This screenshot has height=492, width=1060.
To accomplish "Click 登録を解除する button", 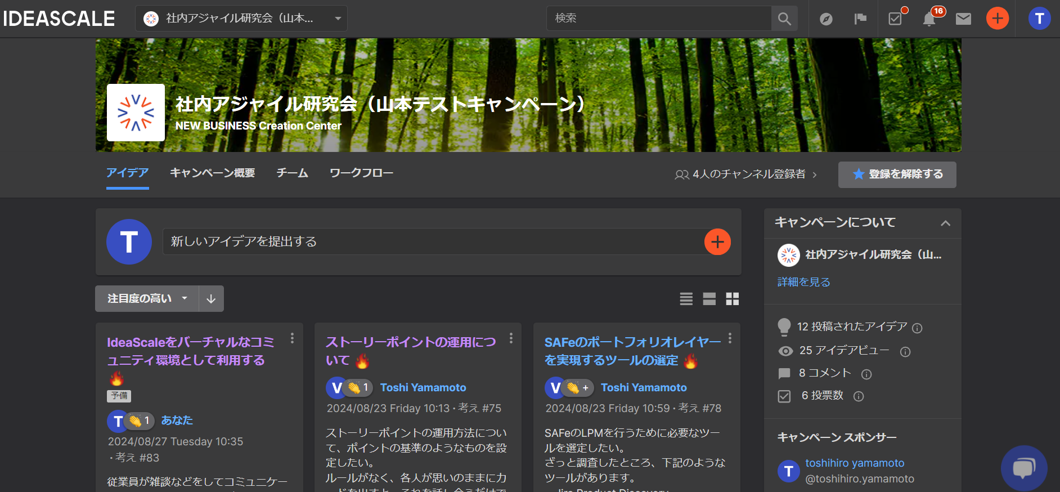I will click(897, 175).
